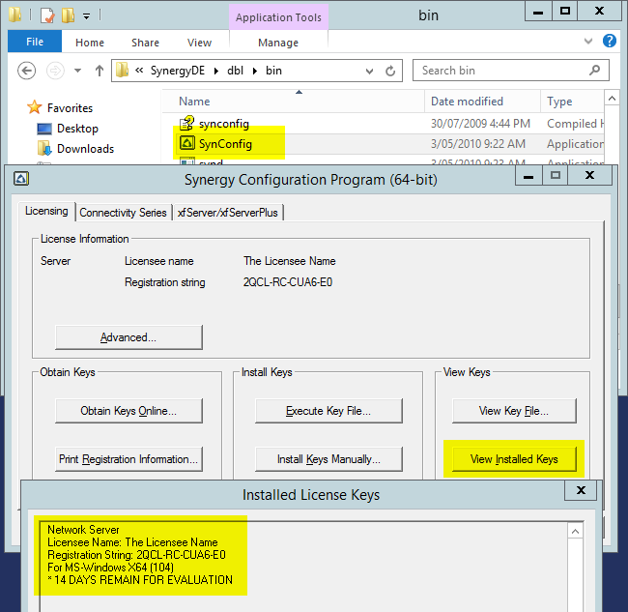The width and height of the screenshot is (628, 612).
Task: Open Desktop in navigation pane
Action: (77, 129)
